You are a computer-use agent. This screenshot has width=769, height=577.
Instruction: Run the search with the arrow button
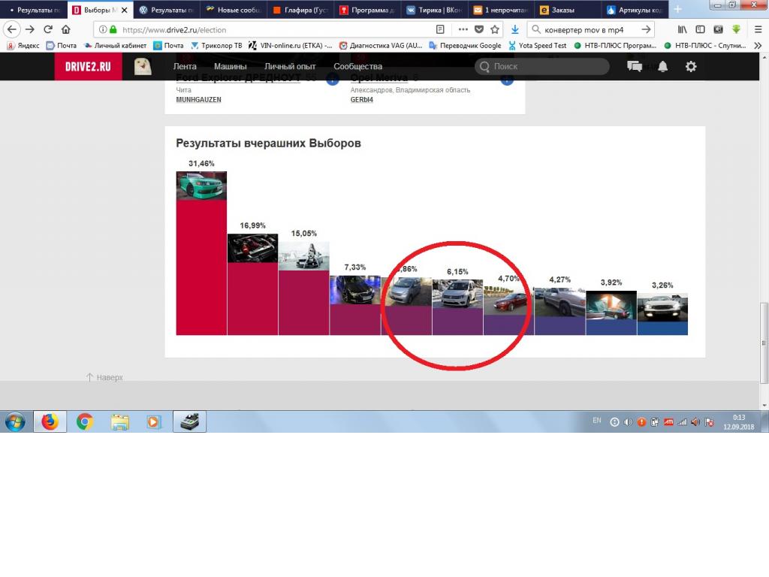pyautogui.click(x=646, y=29)
